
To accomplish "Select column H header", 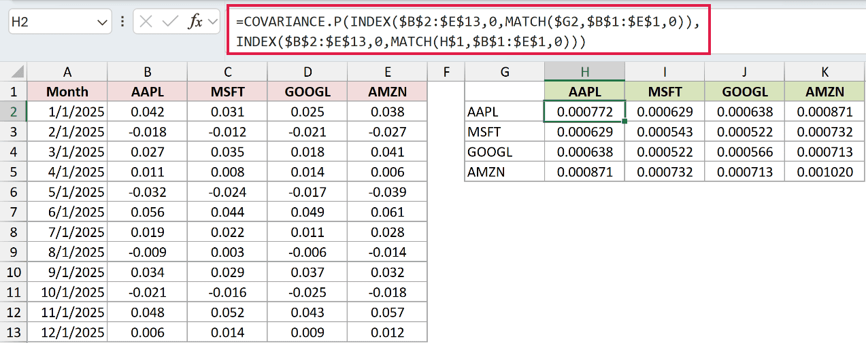I will (x=584, y=72).
